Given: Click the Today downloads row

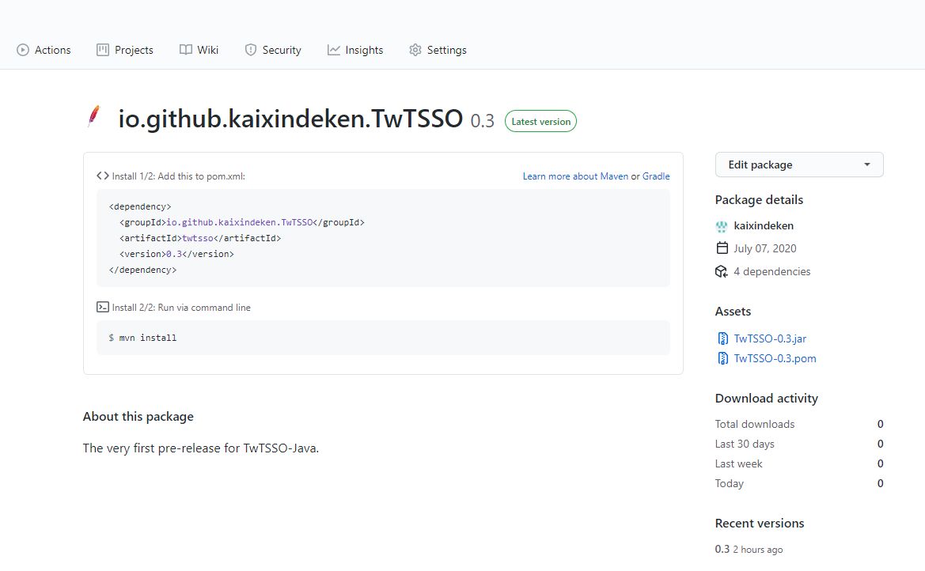Looking at the screenshot, I should (799, 483).
